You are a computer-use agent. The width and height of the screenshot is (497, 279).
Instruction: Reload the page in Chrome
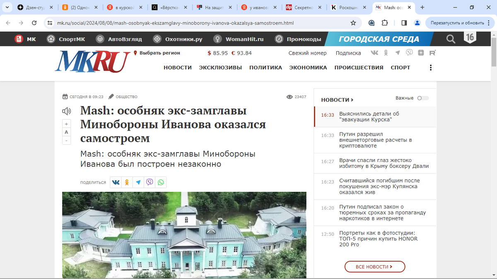point(34,23)
